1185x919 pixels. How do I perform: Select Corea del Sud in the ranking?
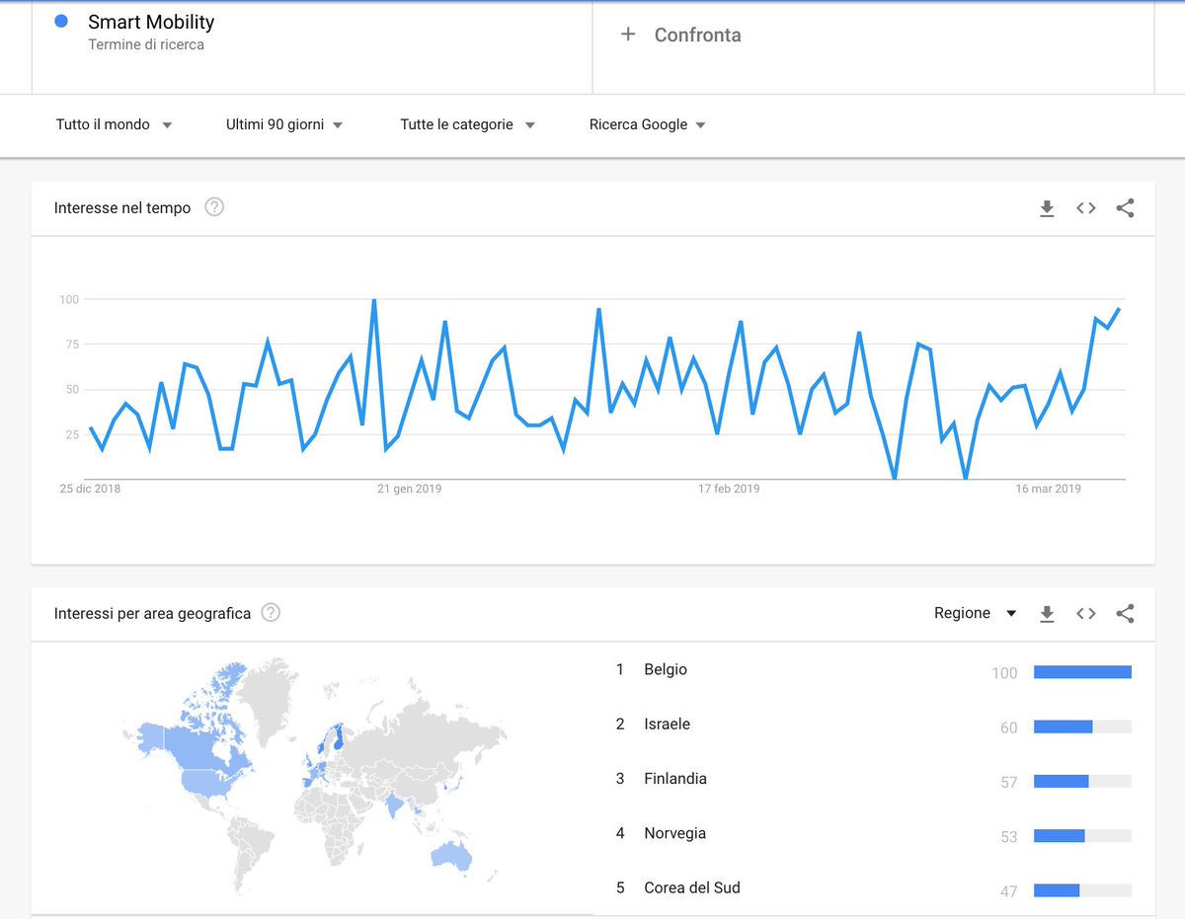click(691, 887)
